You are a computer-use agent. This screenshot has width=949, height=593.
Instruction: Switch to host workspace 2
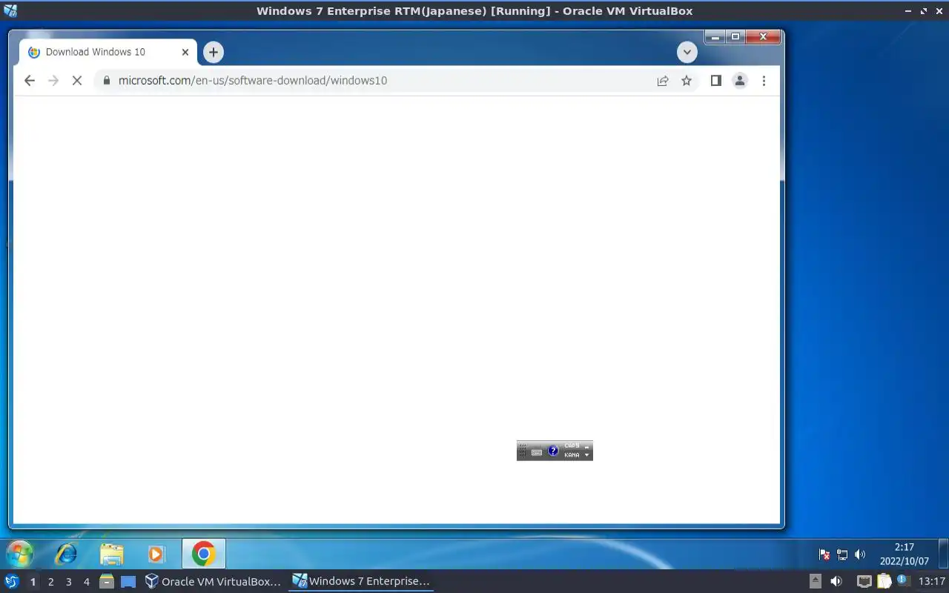tap(50, 582)
